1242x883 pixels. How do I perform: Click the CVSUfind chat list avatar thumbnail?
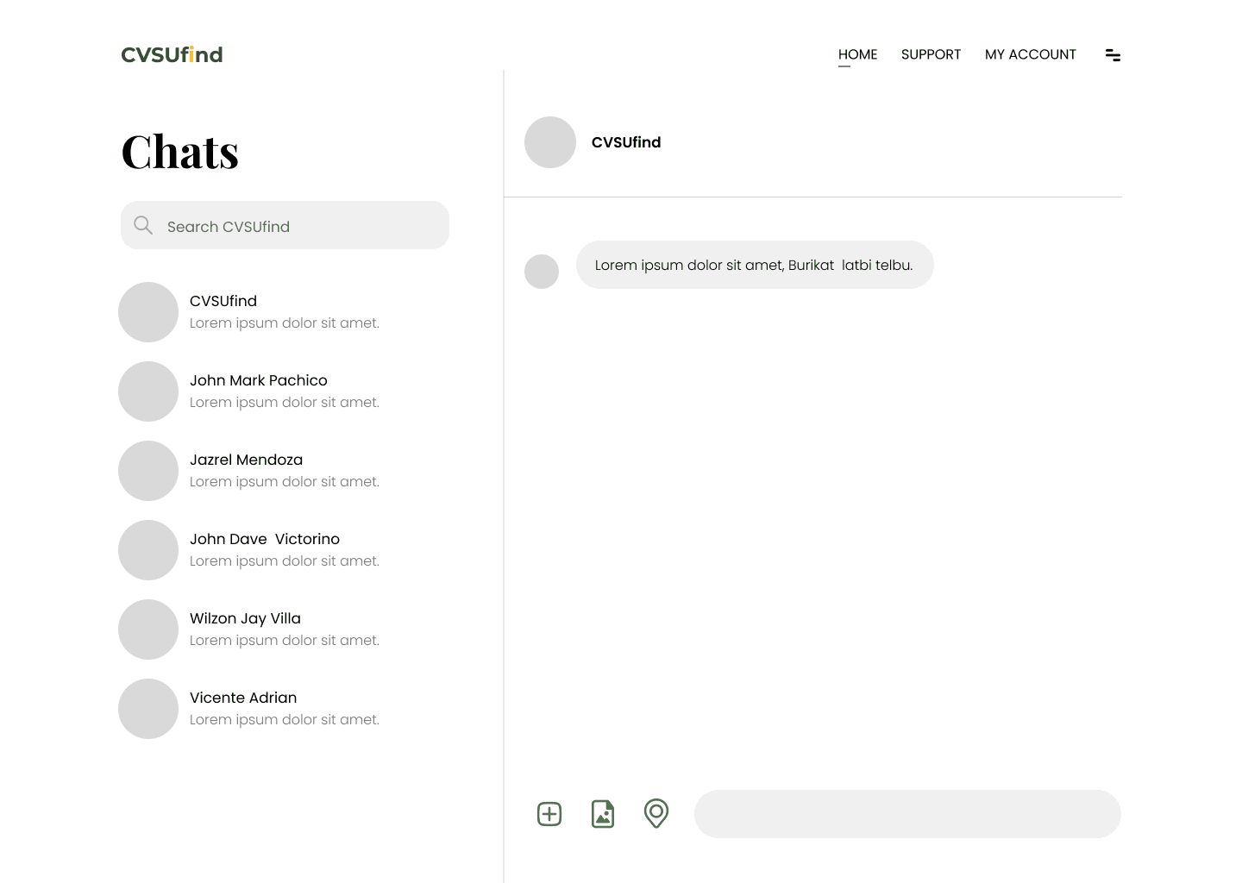click(x=148, y=312)
